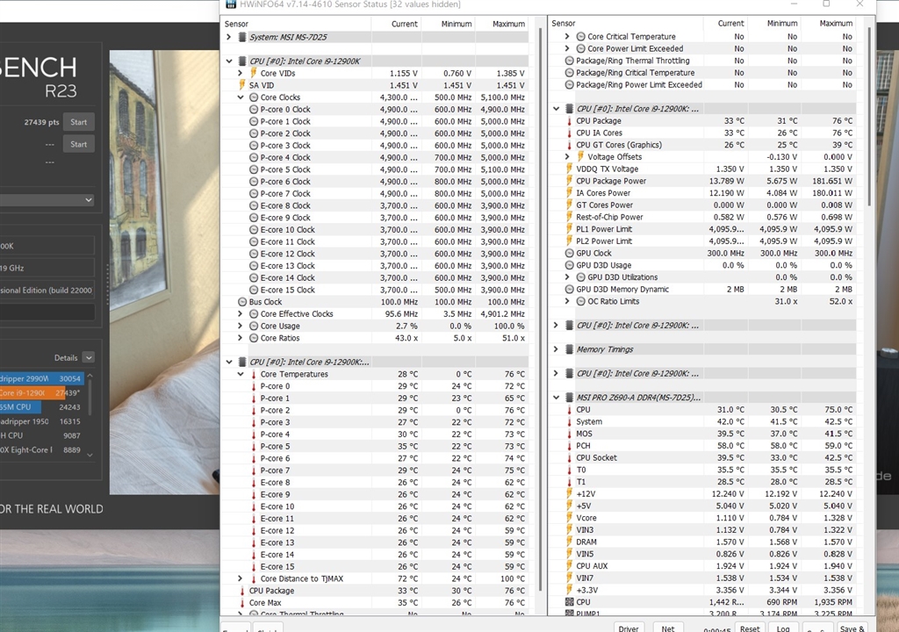Click the clock icon of E-core 15 Clock
Viewport: 899px width, 632px height.
click(x=254, y=290)
